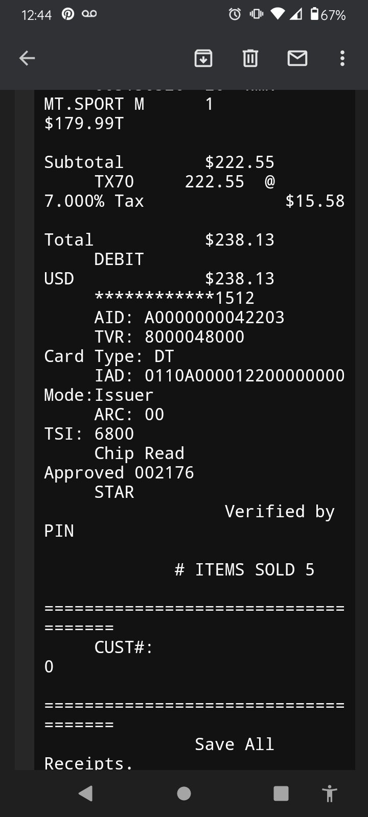Open the three-dot overflow menu
368x817 pixels.
pyautogui.click(x=342, y=58)
